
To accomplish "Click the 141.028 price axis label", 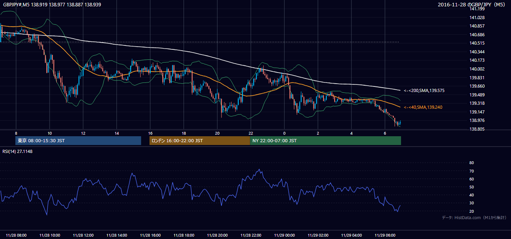I will pos(477,18).
